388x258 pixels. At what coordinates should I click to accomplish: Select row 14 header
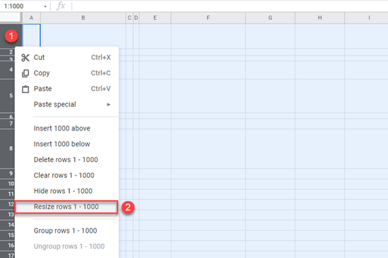click(x=8, y=225)
